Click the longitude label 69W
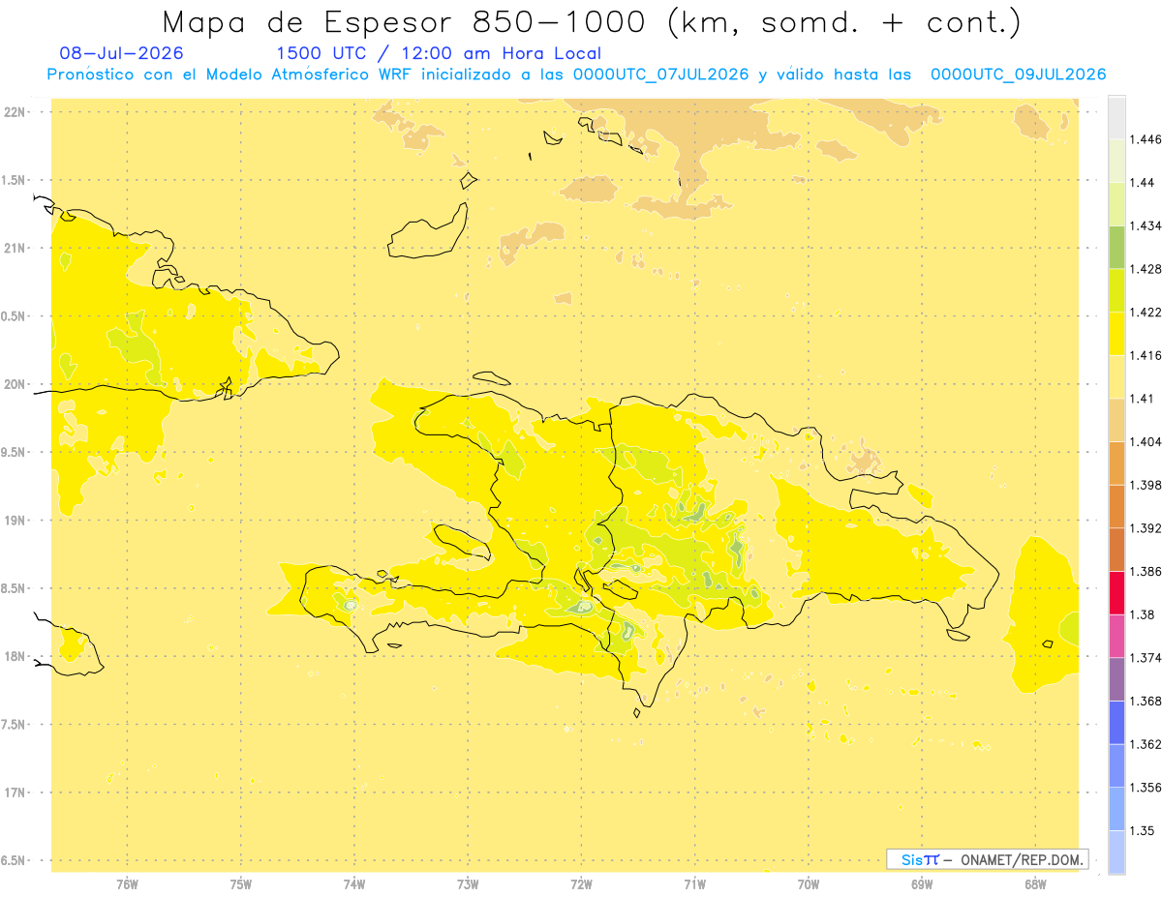 click(x=922, y=883)
